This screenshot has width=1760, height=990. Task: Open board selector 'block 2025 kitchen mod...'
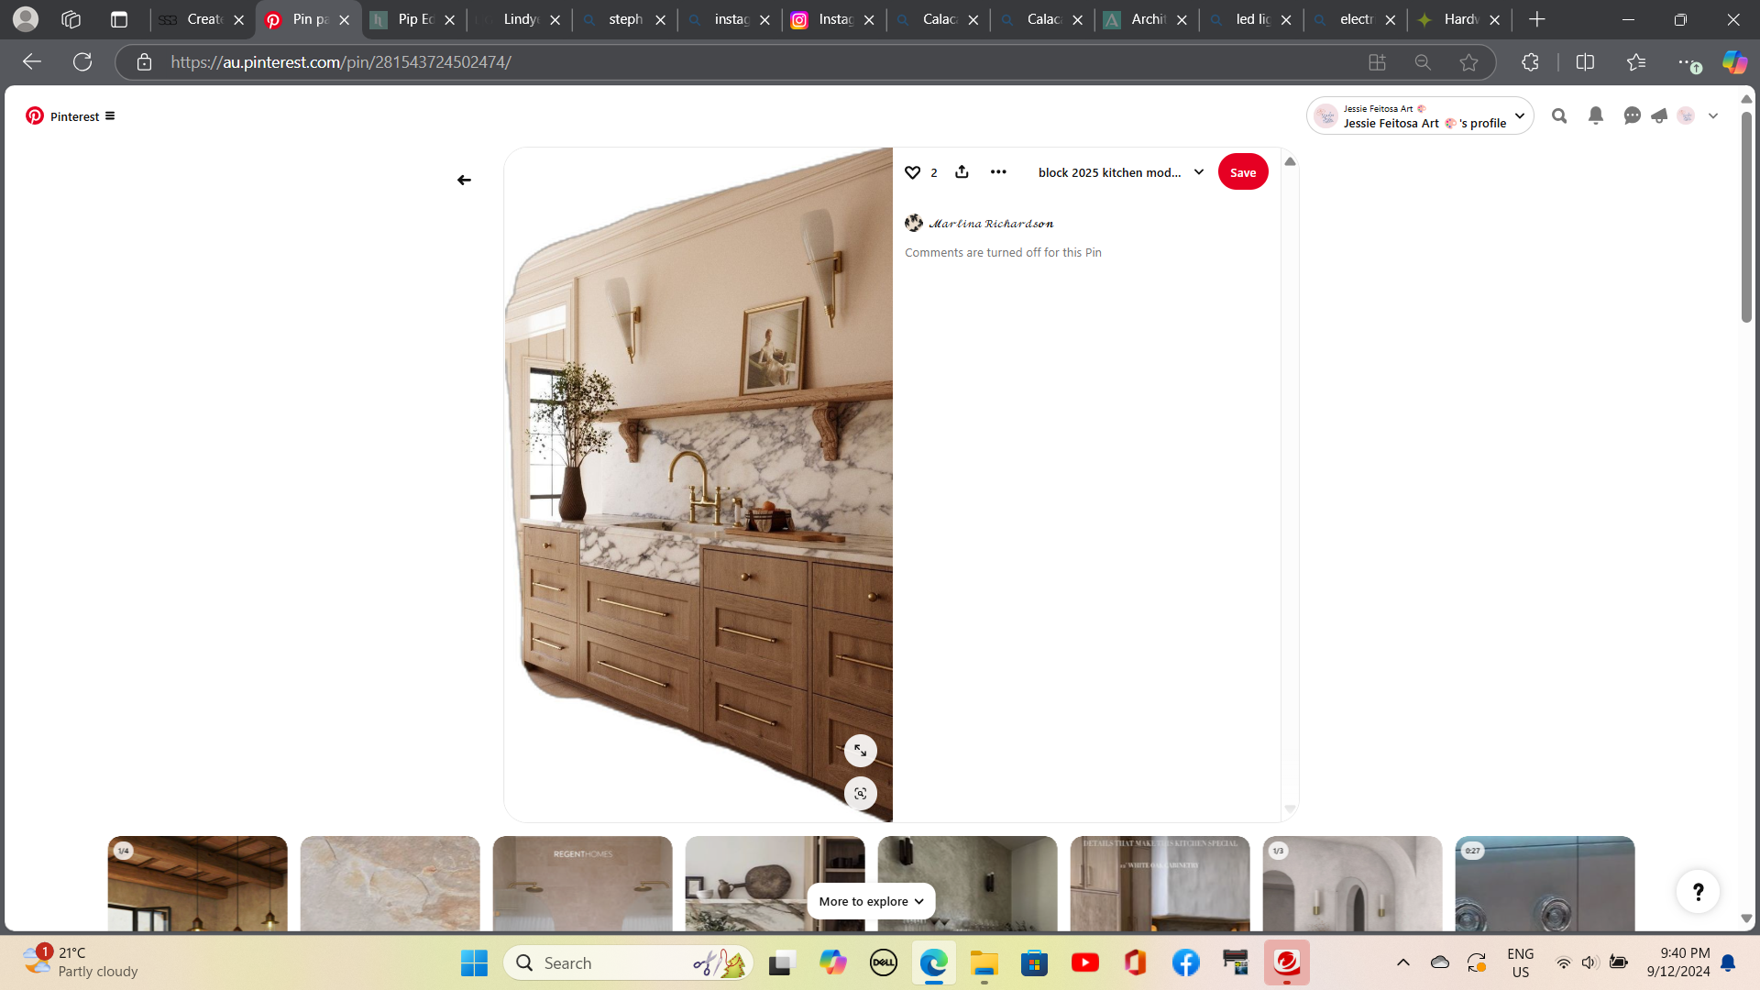point(1120,172)
